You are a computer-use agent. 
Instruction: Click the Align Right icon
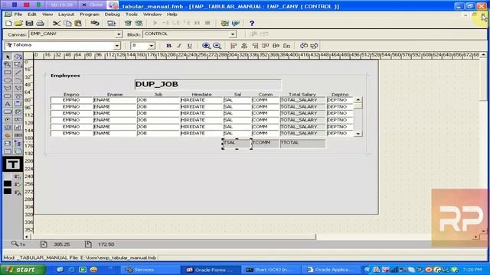click(x=255, y=46)
